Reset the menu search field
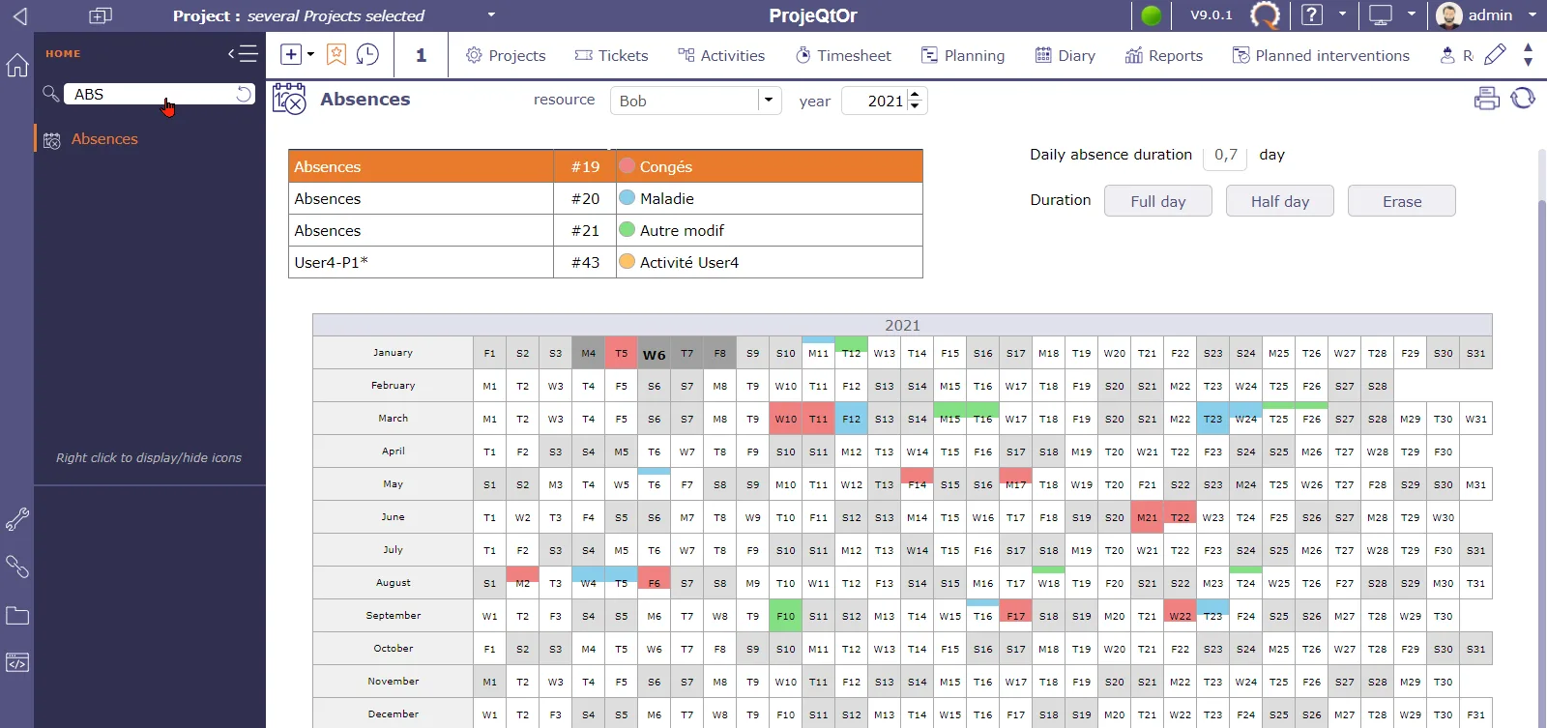This screenshot has height=728, width=1547. pos(244,94)
